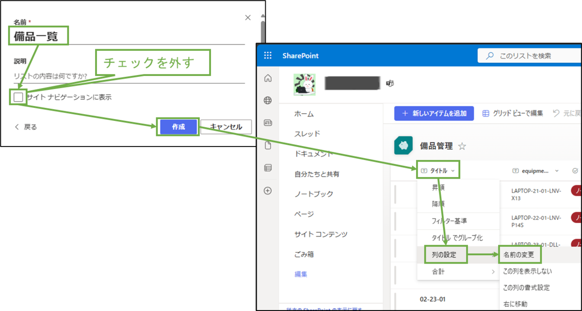Screen dimensions: 582x311
Task: Click the 02-23-01 title cell
Action: coord(433,298)
